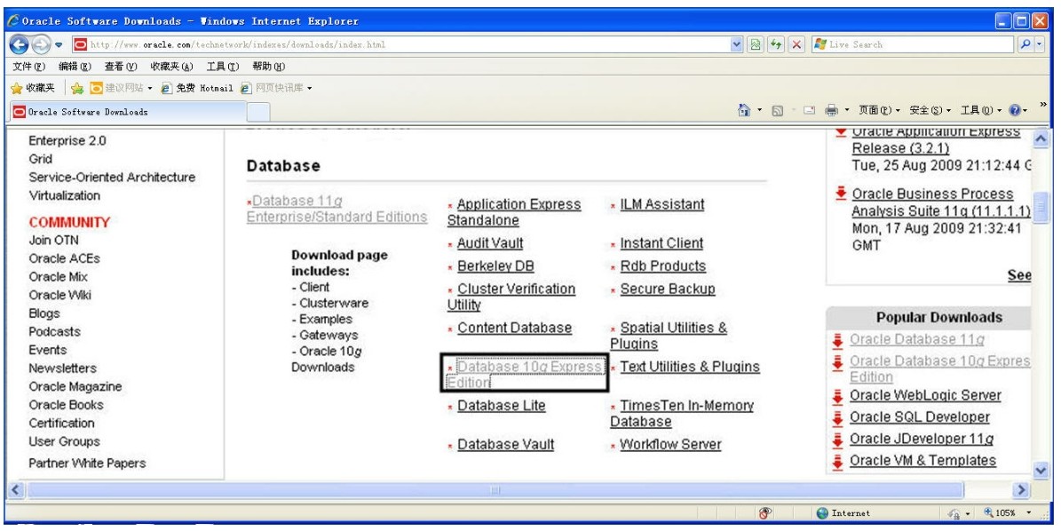Image resolution: width=1061 pixels, height=531 pixels.
Task: Expand the address bar history dropdown
Action: (737, 44)
